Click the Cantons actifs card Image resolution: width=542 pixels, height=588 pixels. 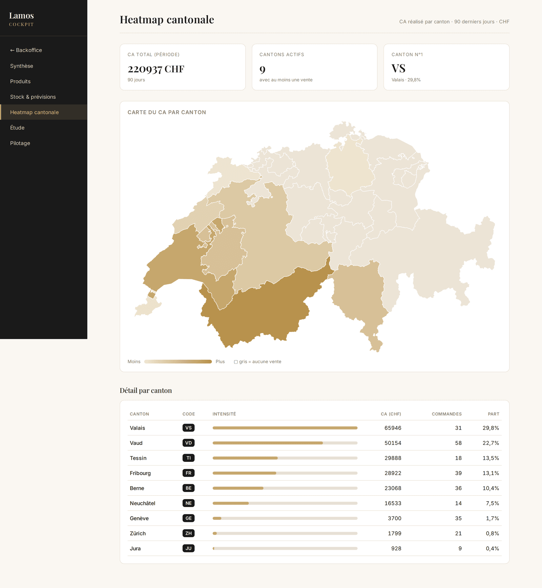pyautogui.click(x=314, y=67)
